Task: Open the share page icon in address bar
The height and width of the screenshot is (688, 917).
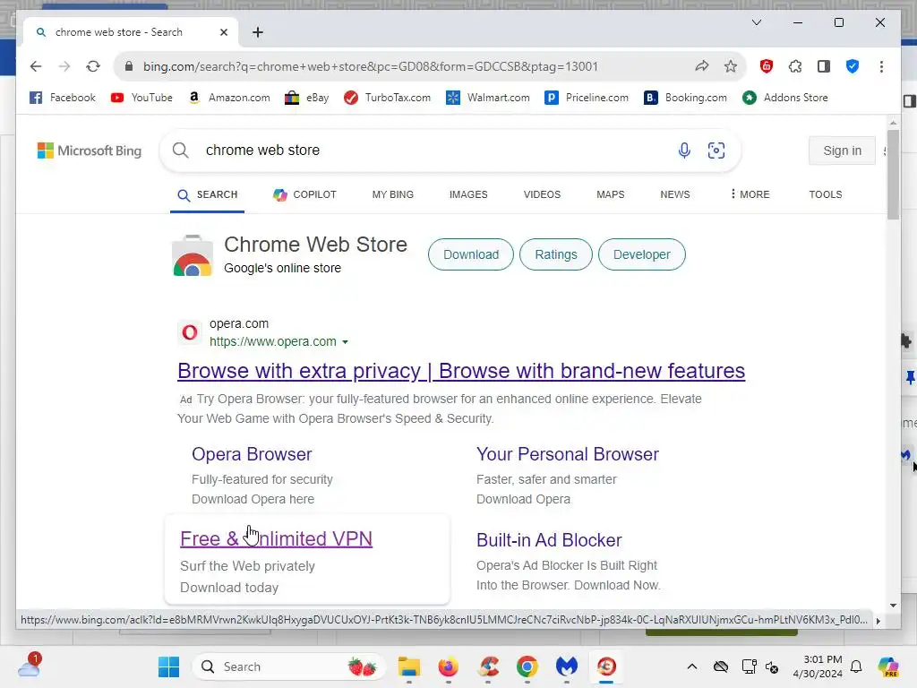Action: (702, 66)
